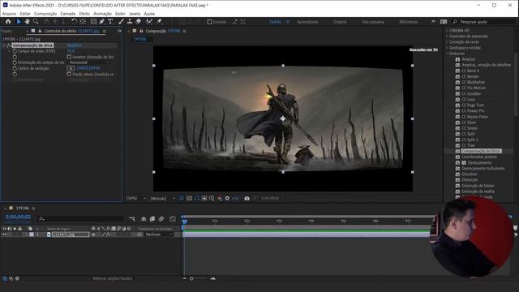This screenshot has width=519, height=292.
Task: Open the Nenhum parent dropdown for layer
Action: coord(159,234)
